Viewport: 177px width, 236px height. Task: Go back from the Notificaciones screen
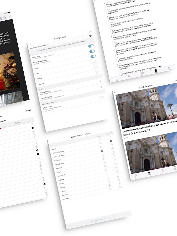[x=30, y=44]
